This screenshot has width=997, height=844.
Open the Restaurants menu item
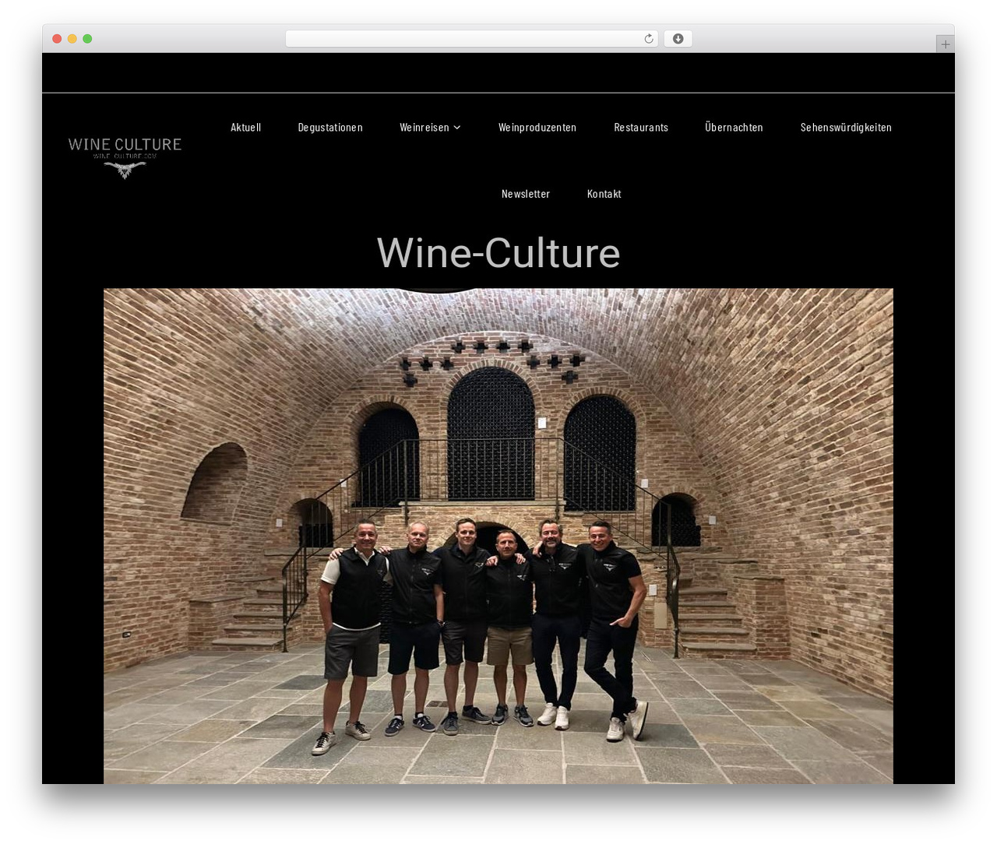coord(641,128)
